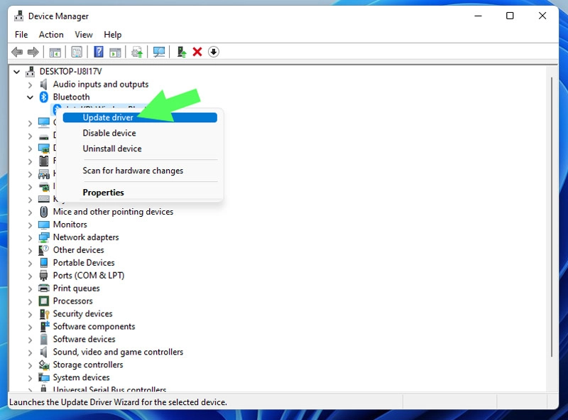The image size is (568, 420).
Task: Open the Help menu
Action: point(113,34)
